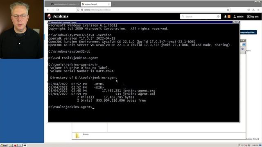The width and height of the screenshot is (262, 147).
Task: Open the browser downloads icon
Action: (253, 10)
